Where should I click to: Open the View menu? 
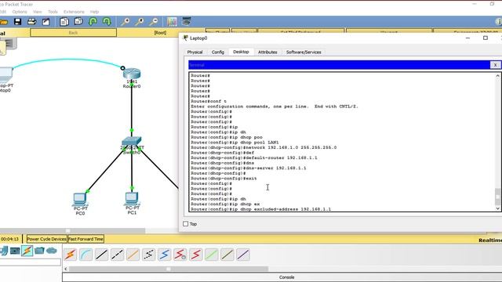point(37,12)
